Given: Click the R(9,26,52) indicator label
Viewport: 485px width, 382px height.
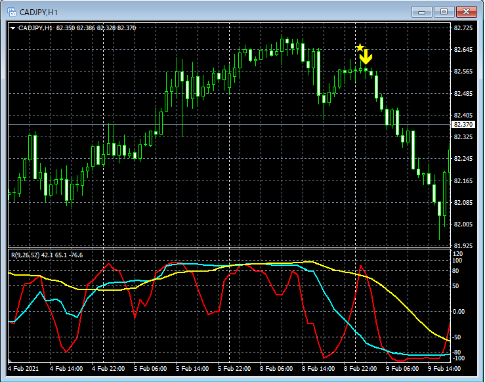Looking at the screenshot, I should coord(47,255).
